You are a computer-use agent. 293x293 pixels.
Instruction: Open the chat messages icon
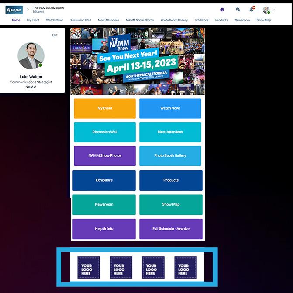[x=238, y=10]
